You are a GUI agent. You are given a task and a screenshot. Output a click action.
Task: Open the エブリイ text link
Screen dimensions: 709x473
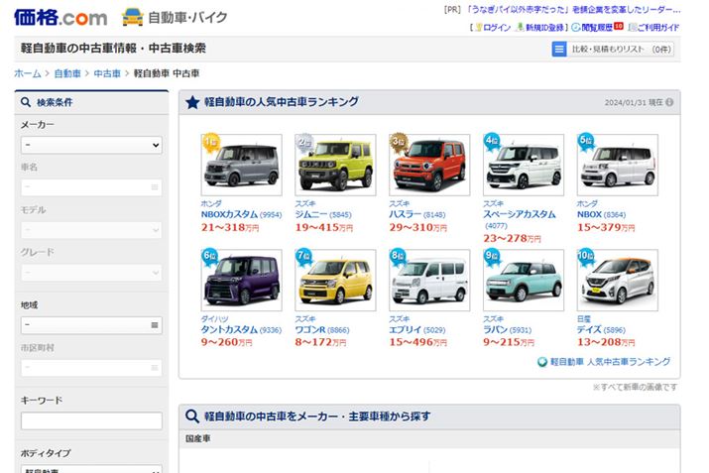(406, 329)
